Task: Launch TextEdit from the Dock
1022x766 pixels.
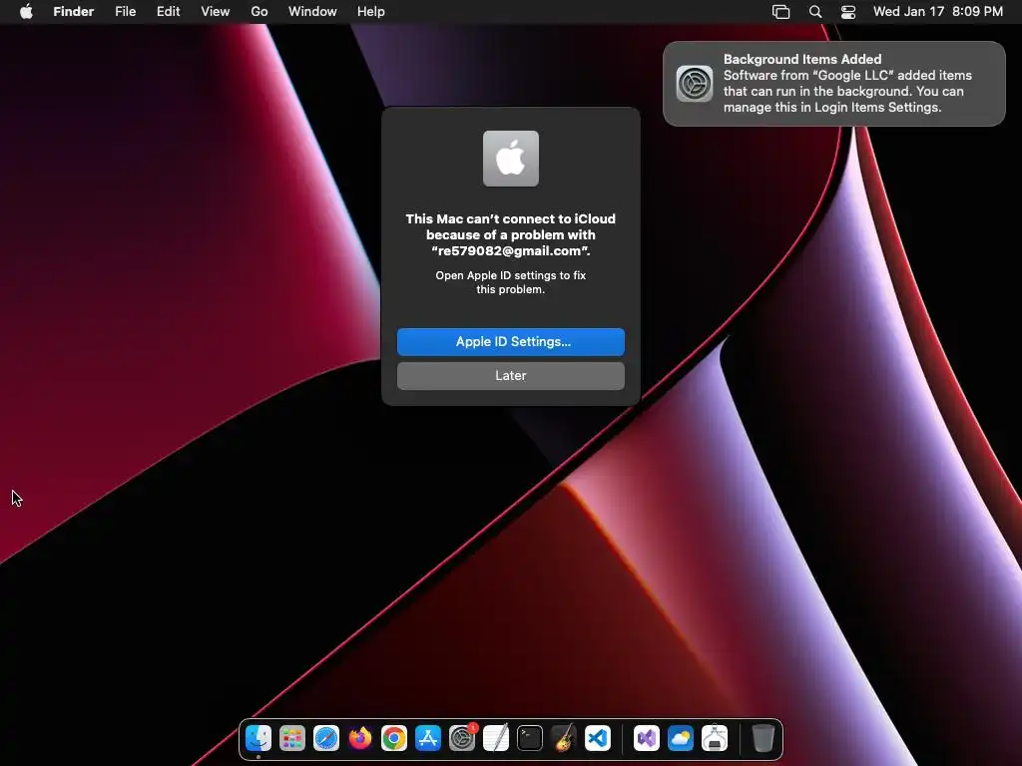Action: pyautogui.click(x=495, y=739)
